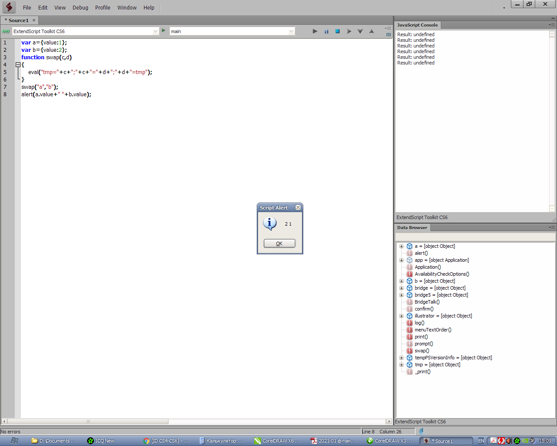Click the editor's horizontal scrollbar track
The image size is (557, 446).
click(261, 421)
